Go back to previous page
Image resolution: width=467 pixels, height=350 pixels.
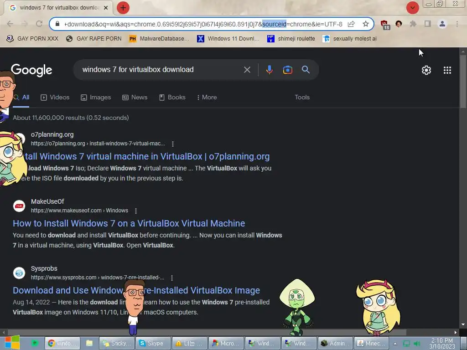tap(10, 24)
